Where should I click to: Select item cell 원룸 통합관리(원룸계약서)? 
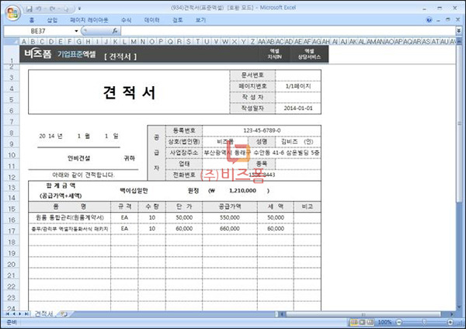(x=70, y=217)
